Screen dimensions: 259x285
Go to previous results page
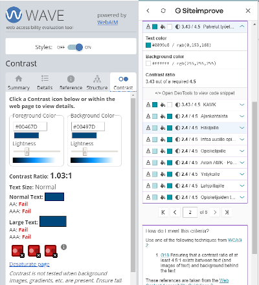click(175, 212)
